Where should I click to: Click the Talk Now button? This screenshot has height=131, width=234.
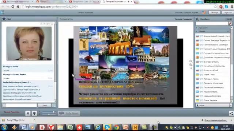pos(69,113)
